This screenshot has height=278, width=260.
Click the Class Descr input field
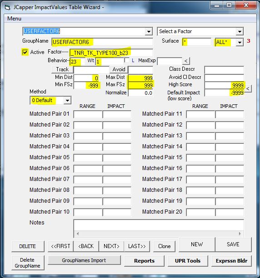click(x=224, y=70)
